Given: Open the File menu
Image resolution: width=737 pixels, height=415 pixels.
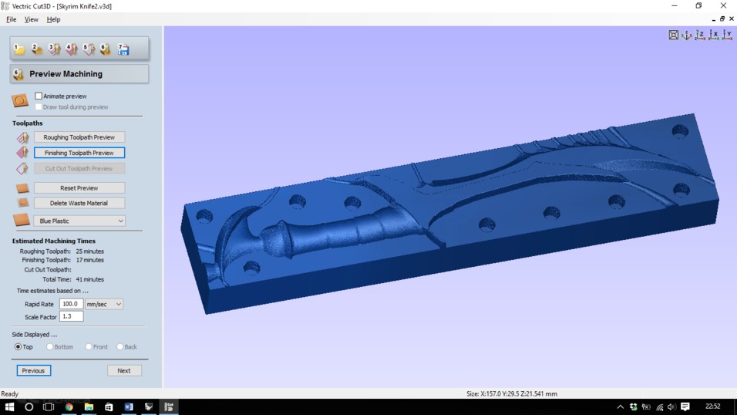Looking at the screenshot, I should pos(12,19).
